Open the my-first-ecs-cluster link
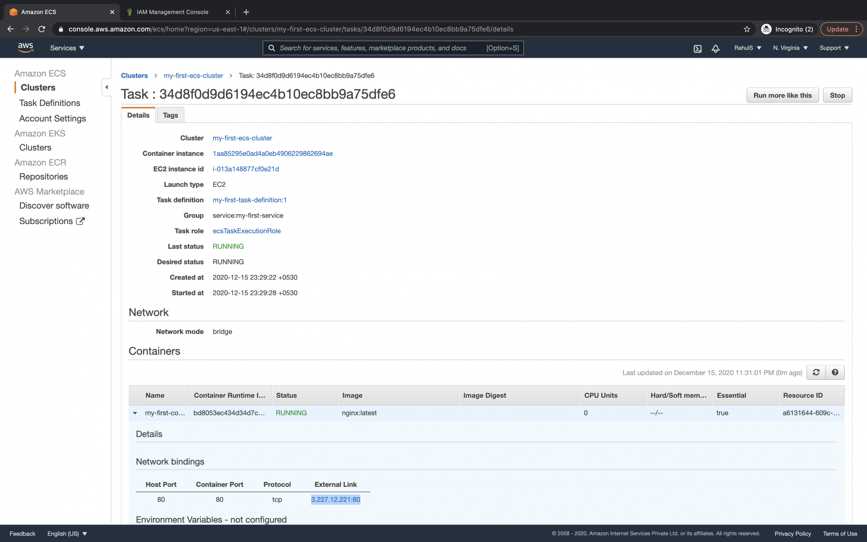 coord(193,75)
